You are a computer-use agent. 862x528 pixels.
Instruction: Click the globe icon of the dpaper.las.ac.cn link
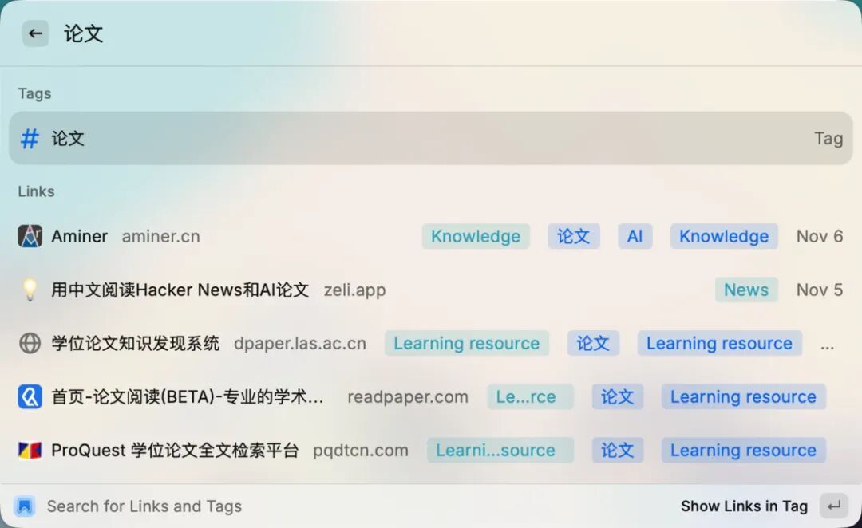pos(30,343)
